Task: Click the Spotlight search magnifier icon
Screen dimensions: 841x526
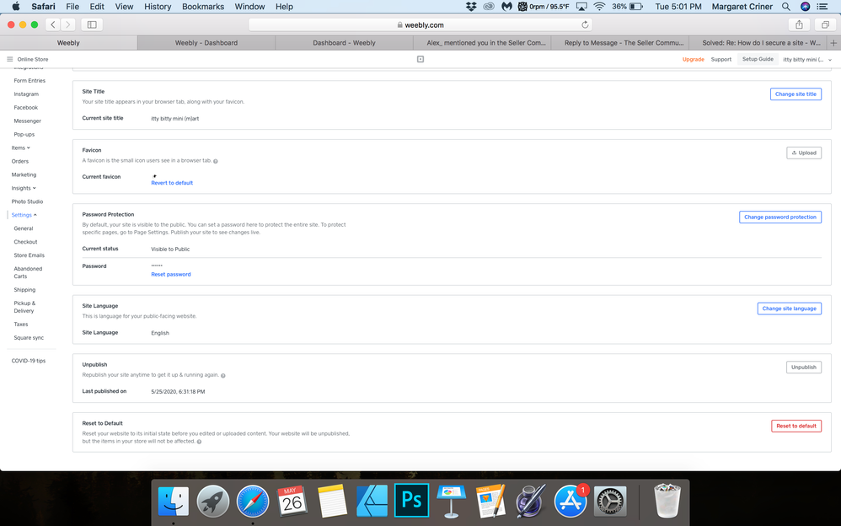Action: (785, 7)
